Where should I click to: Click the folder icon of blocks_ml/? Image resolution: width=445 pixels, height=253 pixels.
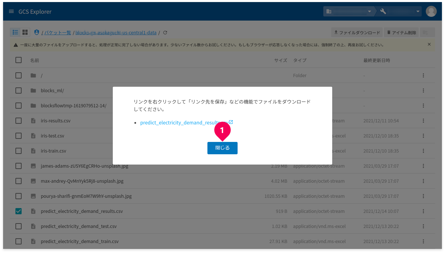pos(33,91)
